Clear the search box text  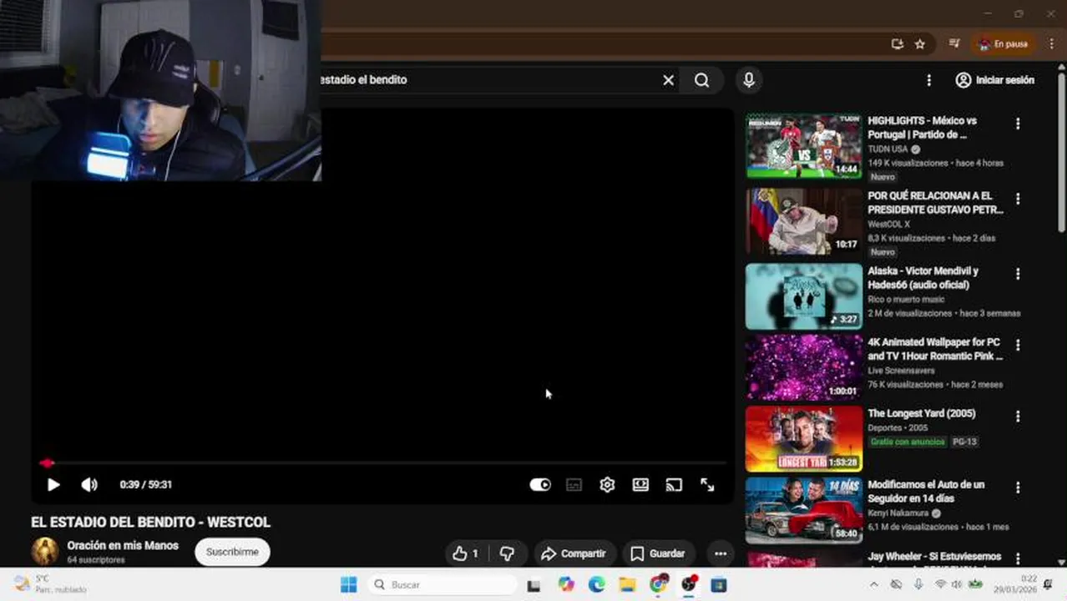click(668, 80)
